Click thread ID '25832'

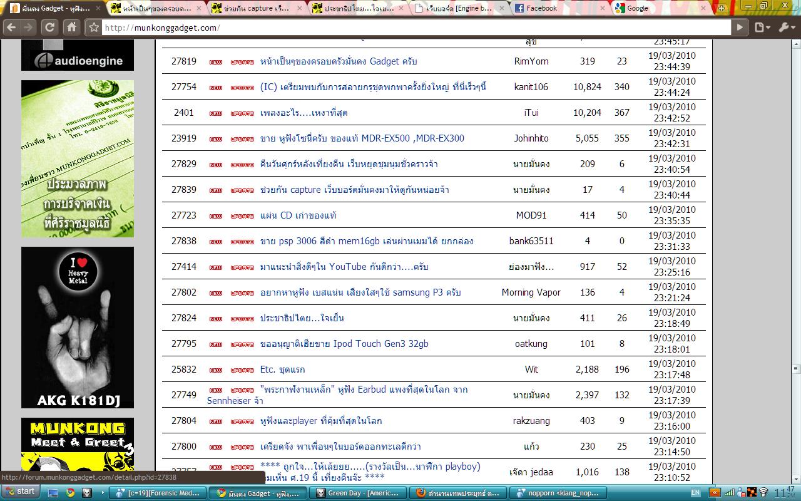(x=184, y=369)
